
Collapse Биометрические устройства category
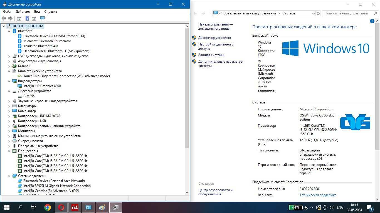(x=9, y=71)
